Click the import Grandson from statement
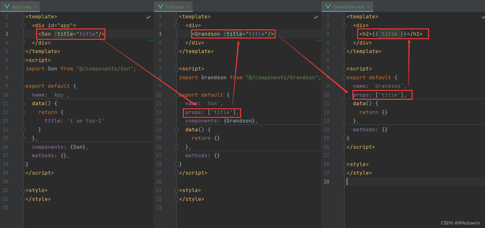The height and width of the screenshot is (228, 485). (250, 77)
